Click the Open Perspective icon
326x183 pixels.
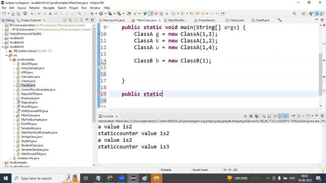click(304, 14)
